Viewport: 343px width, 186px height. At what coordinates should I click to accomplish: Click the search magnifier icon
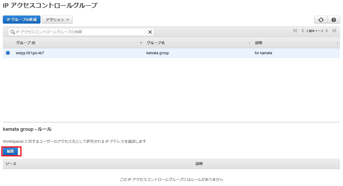12,32
